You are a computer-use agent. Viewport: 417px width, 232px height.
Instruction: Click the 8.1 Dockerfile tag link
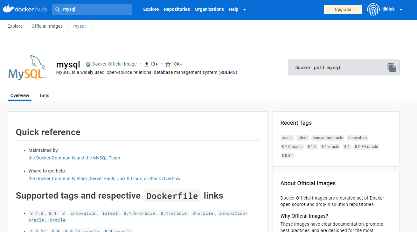pos(52,214)
